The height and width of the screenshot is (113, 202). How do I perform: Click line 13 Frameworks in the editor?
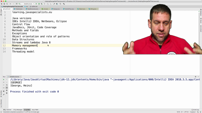point(19,48)
